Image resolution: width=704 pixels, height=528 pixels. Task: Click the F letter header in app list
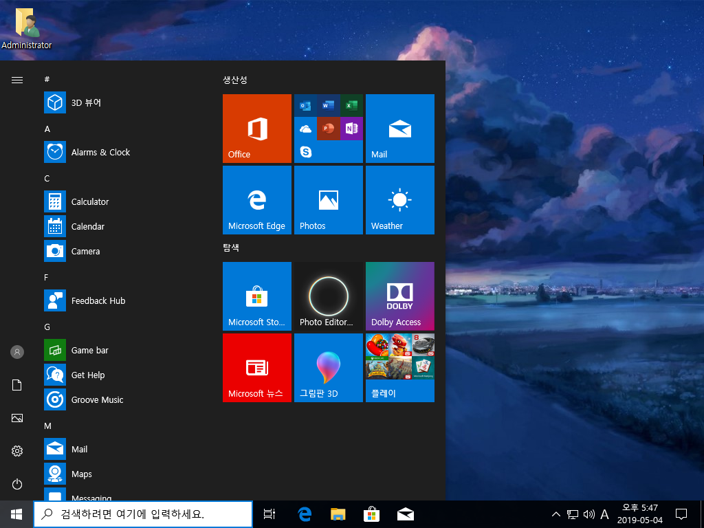(46, 278)
